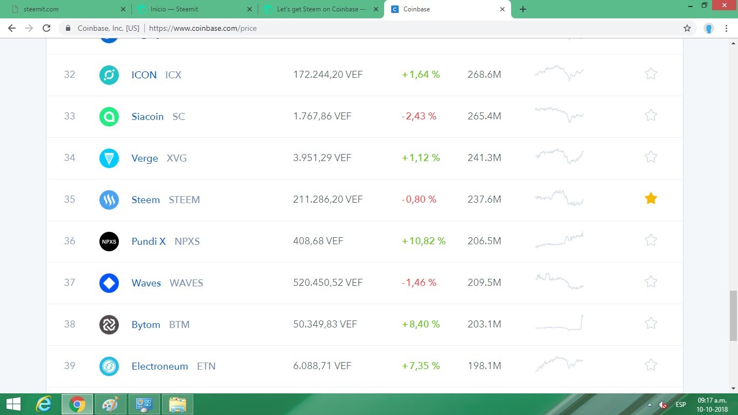The height and width of the screenshot is (415, 738).
Task: Click the scrollbar down arrow
Action: [733, 389]
